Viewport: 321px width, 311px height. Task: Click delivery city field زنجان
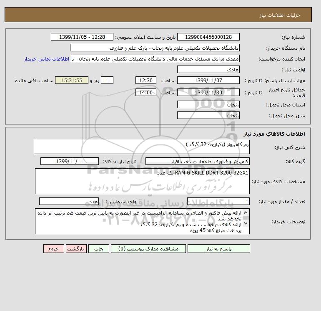(x=208, y=115)
